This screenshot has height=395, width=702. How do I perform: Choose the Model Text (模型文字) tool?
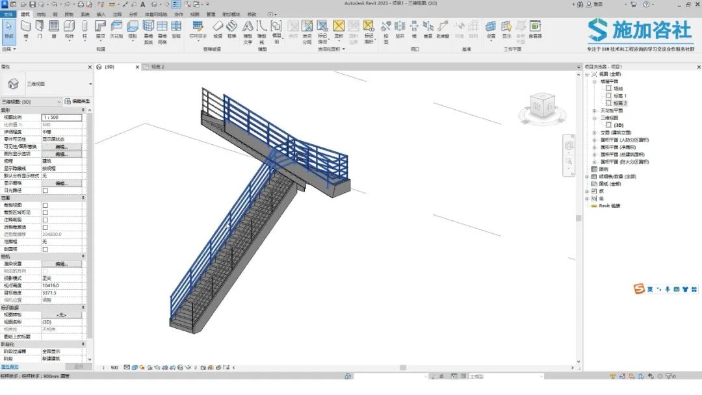click(248, 32)
